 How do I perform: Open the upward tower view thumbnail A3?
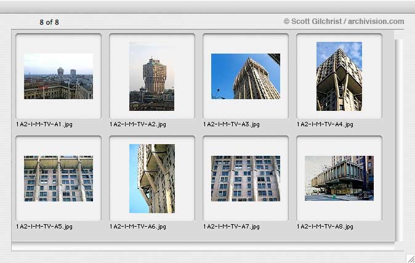245,76
